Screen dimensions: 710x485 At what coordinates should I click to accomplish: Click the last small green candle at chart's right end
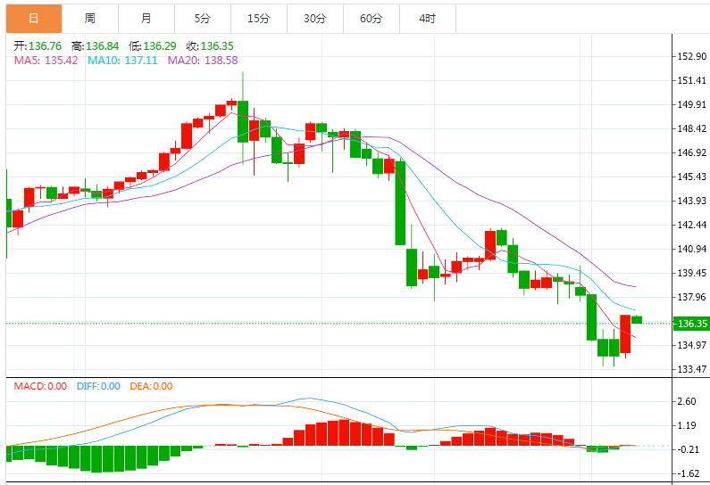click(637, 319)
